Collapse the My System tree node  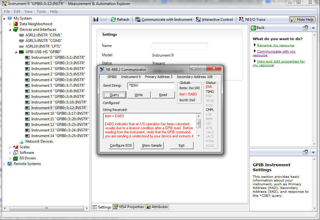point(4,19)
